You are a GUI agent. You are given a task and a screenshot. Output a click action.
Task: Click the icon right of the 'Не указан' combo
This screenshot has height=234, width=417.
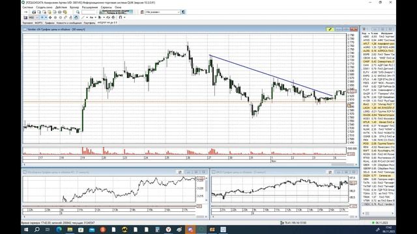pos(184,12)
